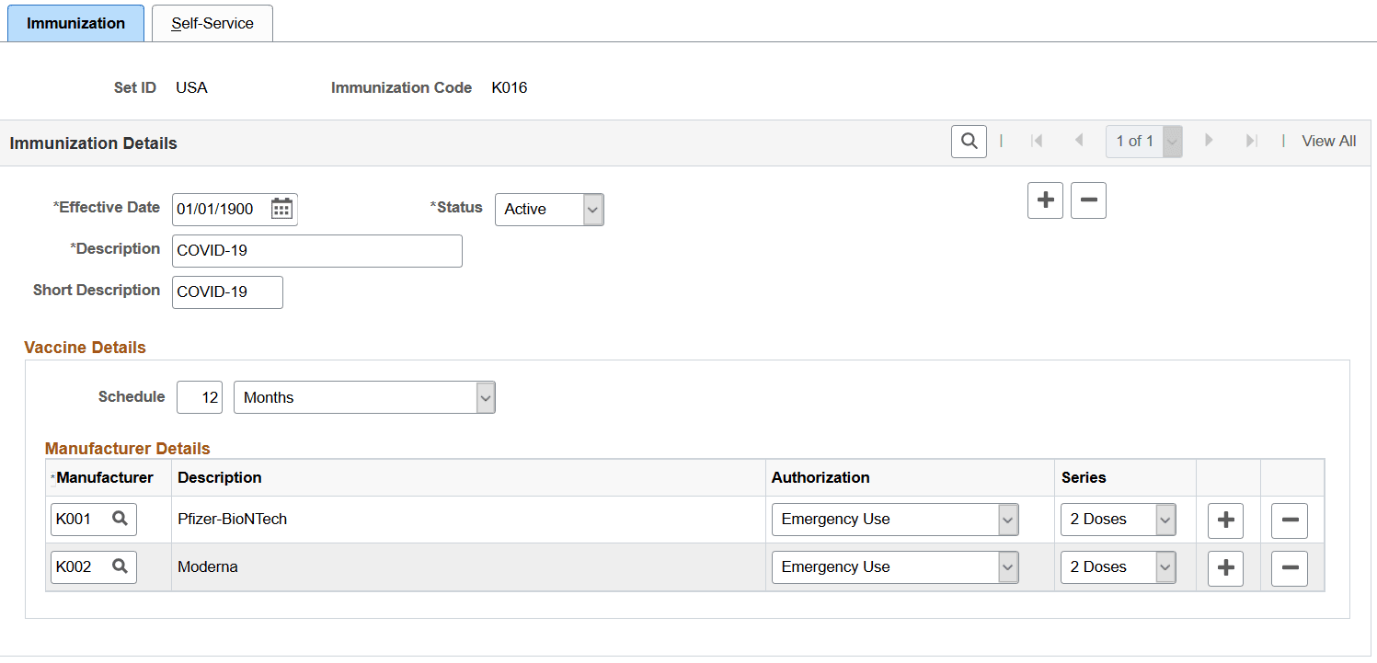Click the Description field containing COVID-19

coord(316,250)
